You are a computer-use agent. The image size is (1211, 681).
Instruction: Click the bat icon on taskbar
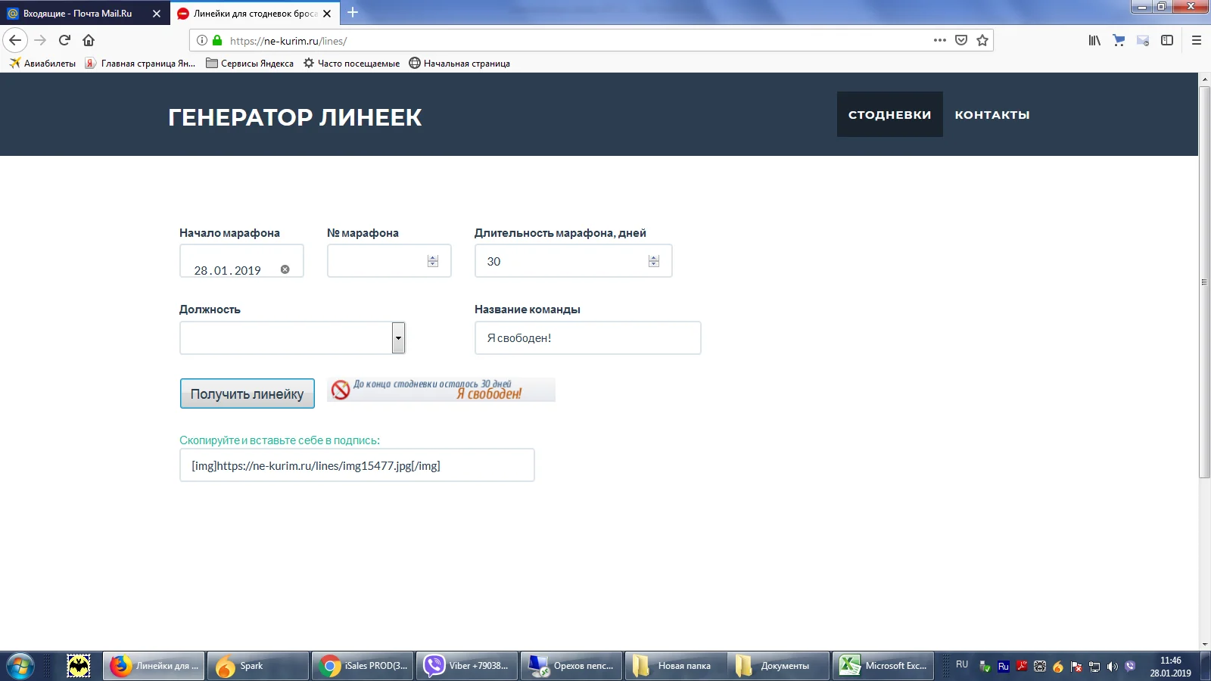click(x=79, y=666)
